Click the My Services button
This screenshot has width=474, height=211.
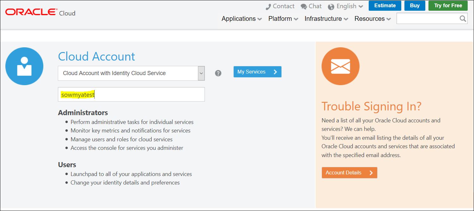(257, 72)
